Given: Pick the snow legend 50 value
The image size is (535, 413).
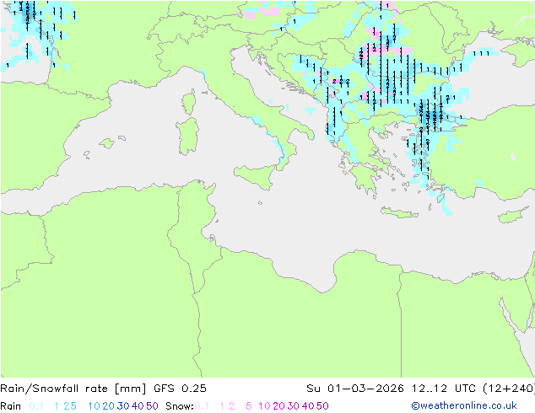Looking at the screenshot, I should pyautogui.click(x=322, y=406).
